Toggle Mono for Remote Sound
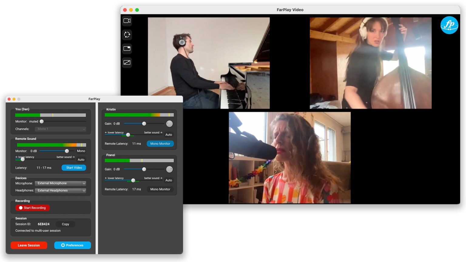This screenshot has height=262, width=466. tap(81, 151)
